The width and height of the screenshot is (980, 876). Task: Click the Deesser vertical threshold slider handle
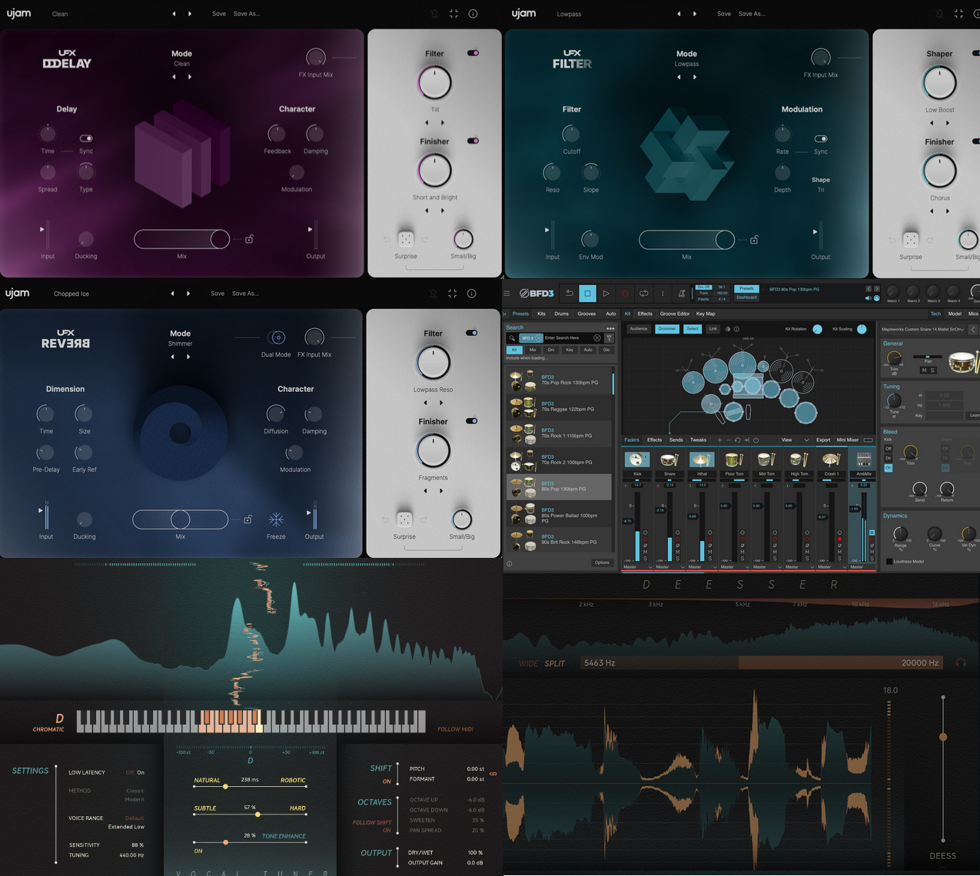click(943, 738)
